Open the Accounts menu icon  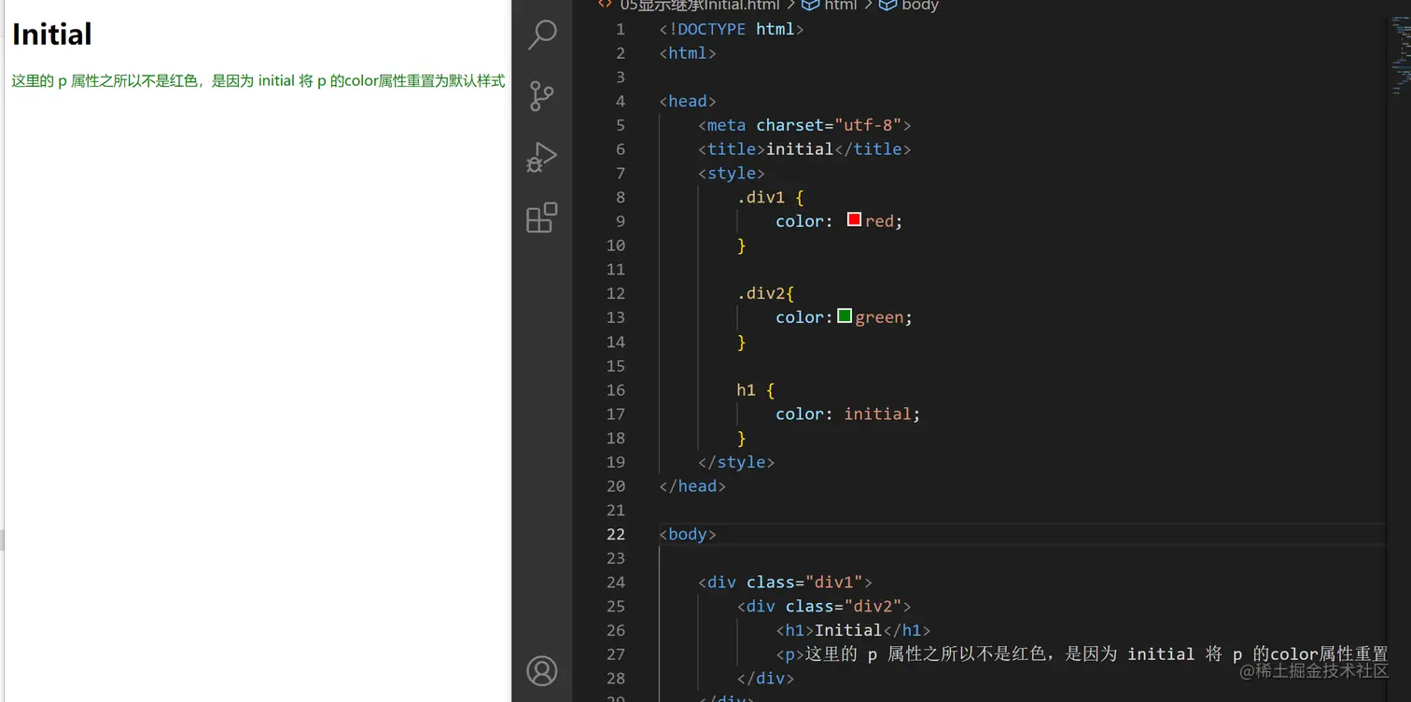[542, 671]
